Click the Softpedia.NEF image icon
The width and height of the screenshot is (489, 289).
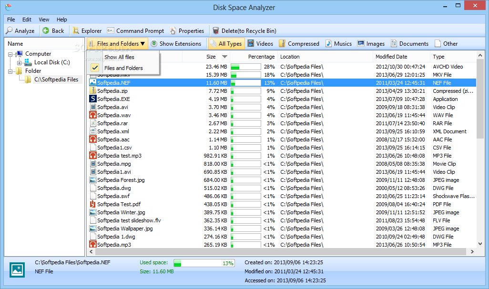coord(92,82)
